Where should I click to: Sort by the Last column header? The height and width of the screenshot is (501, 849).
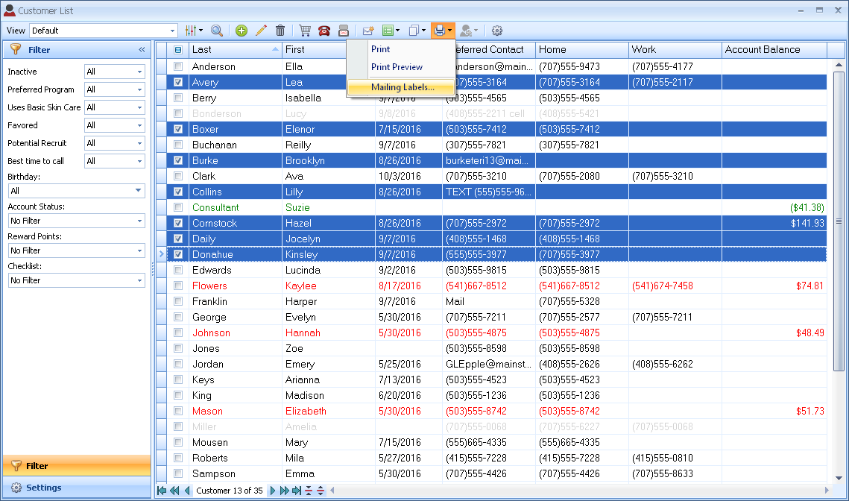235,50
